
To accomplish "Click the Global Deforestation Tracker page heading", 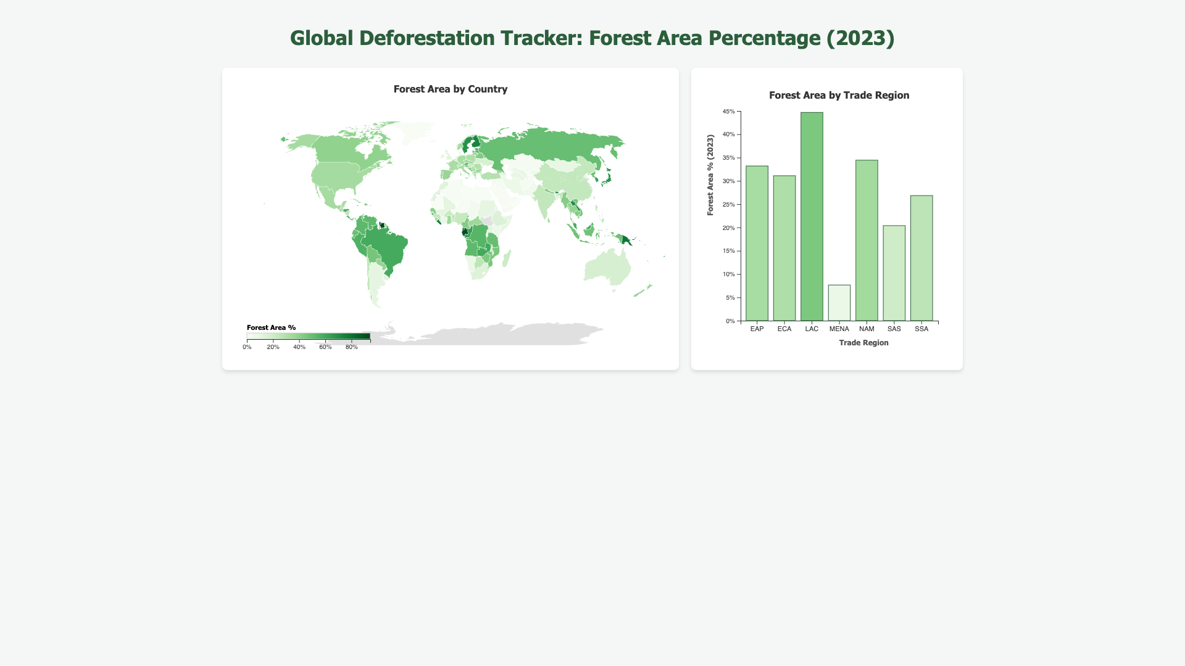I will [x=592, y=38].
